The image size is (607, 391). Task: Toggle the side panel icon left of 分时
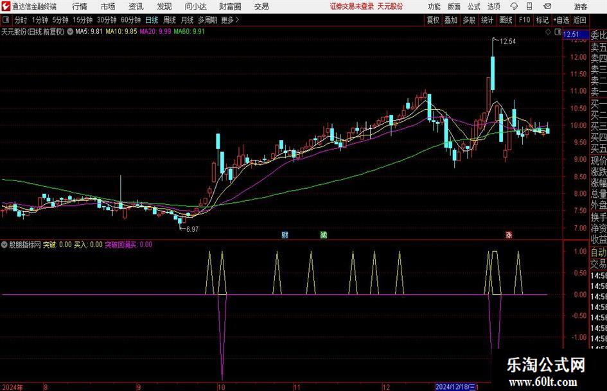click(x=5, y=20)
